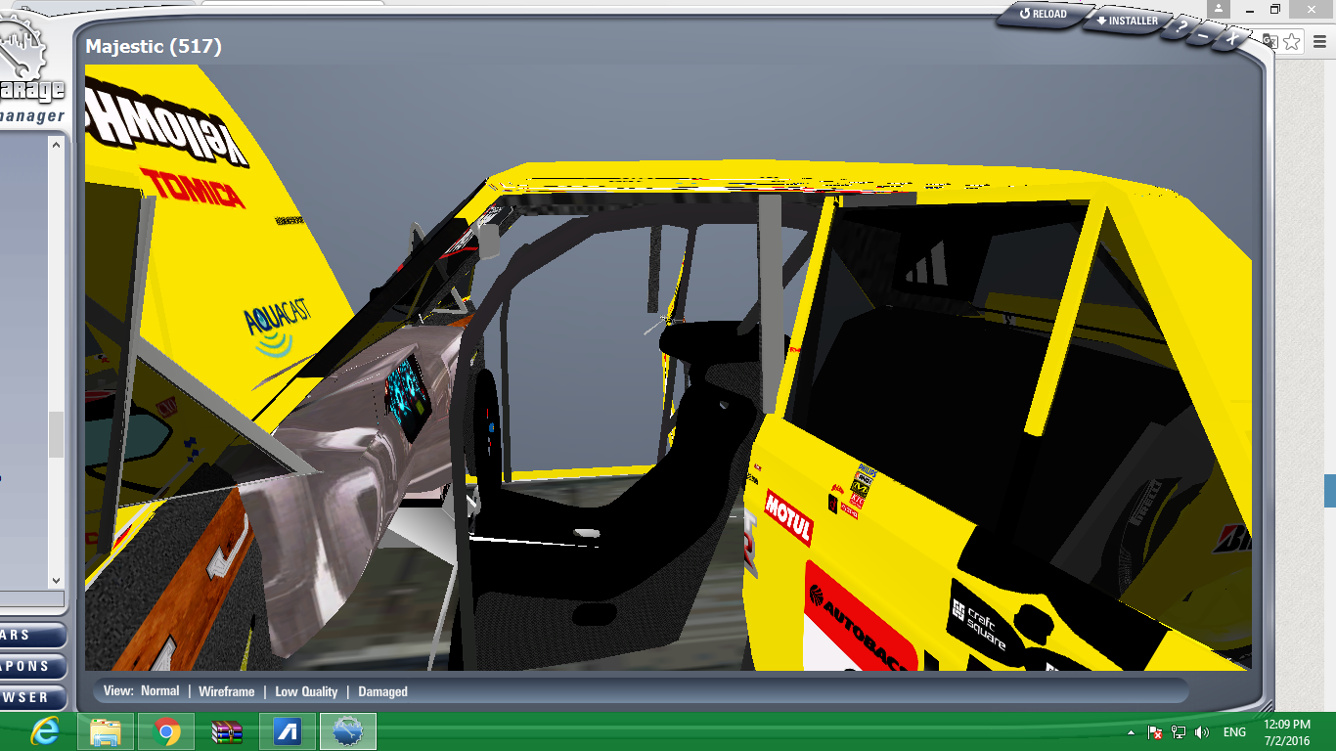Show hidden system tray icons
The image size is (1336, 751).
1132,732
